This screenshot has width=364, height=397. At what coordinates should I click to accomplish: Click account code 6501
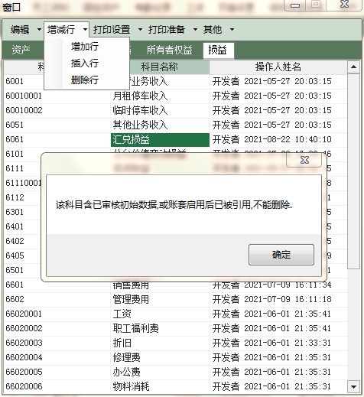coord(15,270)
